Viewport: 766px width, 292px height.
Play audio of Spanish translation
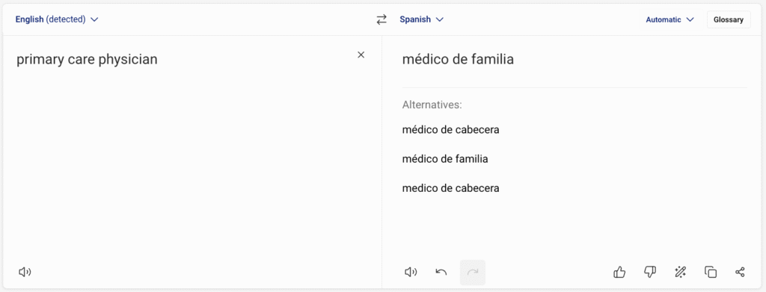(411, 272)
